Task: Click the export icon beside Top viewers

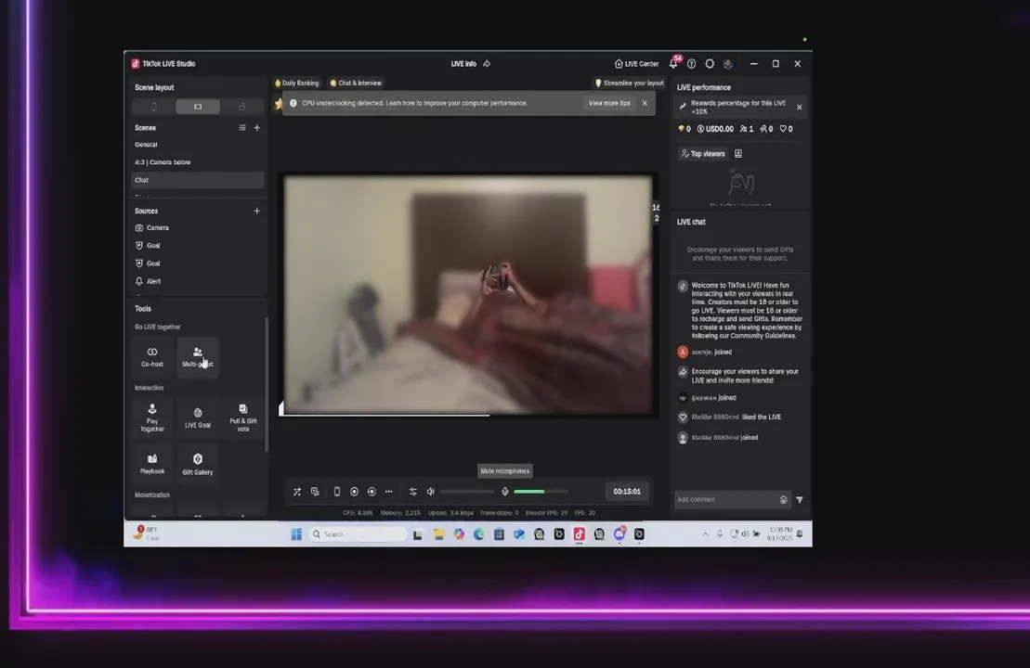Action: 738,154
